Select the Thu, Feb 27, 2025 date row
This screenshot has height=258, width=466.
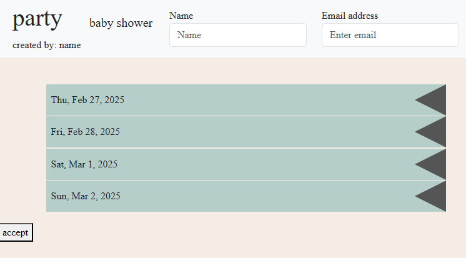[246, 100]
